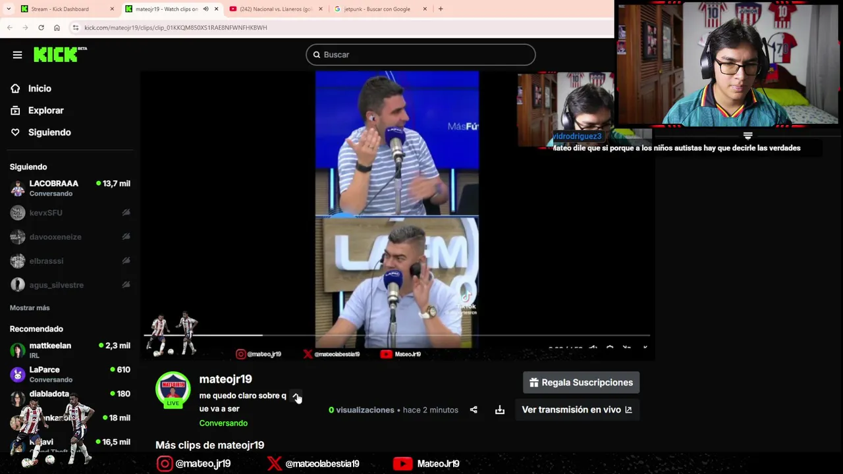Reload the page with the refresh icon

tap(41, 28)
